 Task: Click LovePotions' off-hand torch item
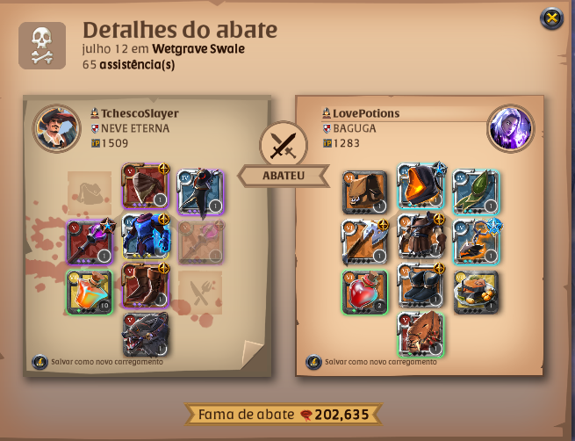476,242
